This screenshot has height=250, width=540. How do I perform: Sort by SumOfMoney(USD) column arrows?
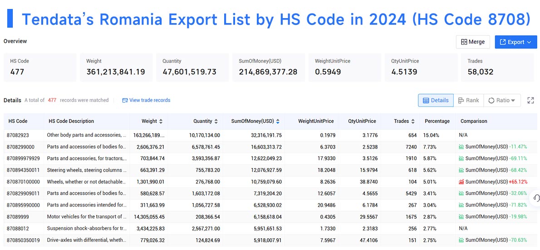(x=278, y=121)
